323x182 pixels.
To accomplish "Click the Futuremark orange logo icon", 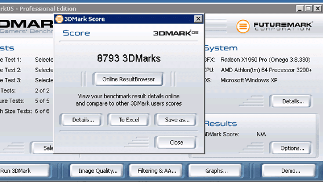I will click(243, 26).
